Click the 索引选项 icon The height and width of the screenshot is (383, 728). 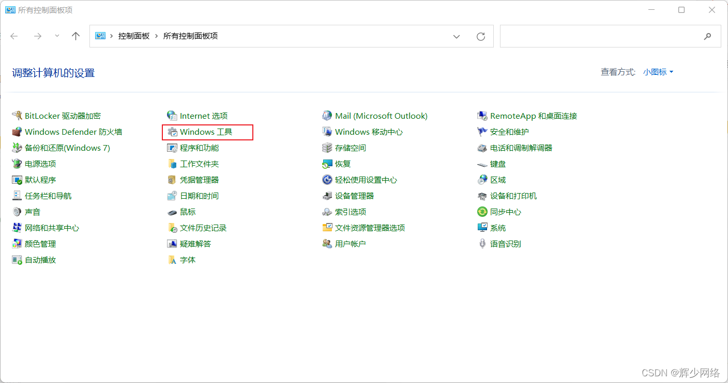click(x=327, y=212)
